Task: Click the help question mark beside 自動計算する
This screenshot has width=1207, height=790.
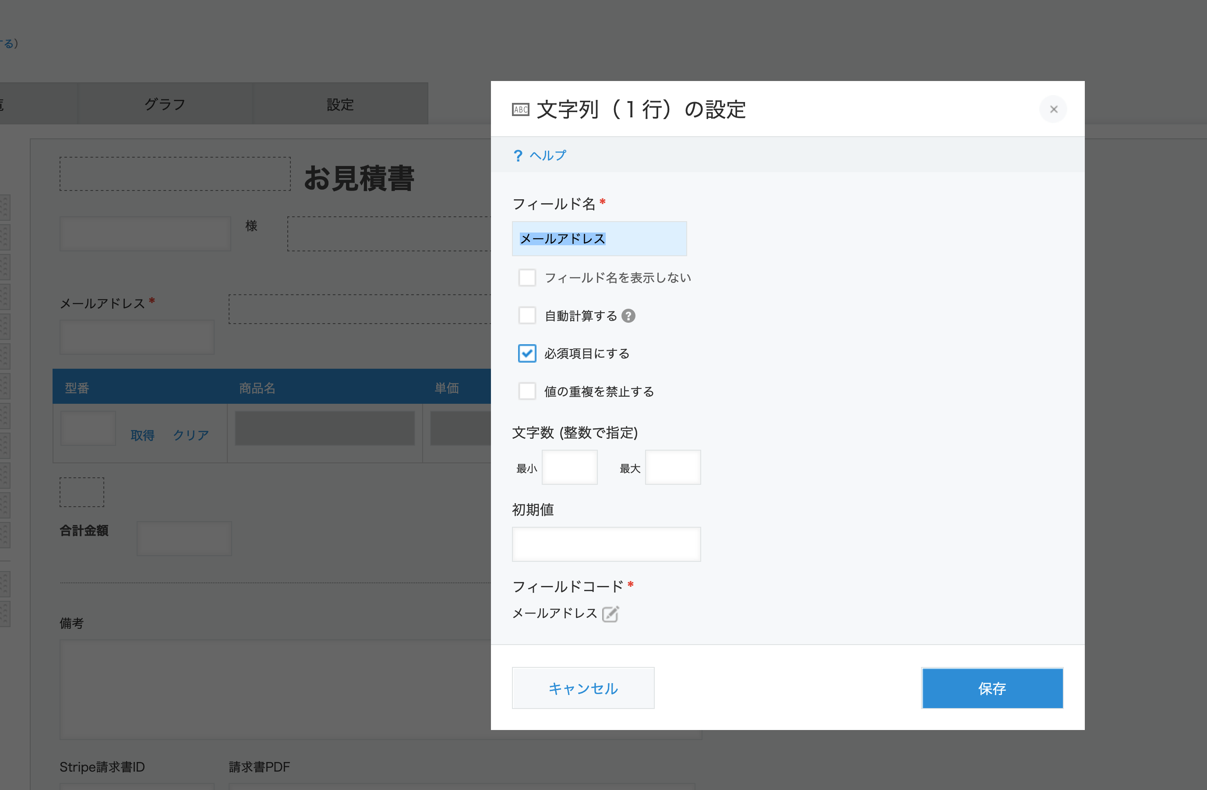Action: [628, 316]
